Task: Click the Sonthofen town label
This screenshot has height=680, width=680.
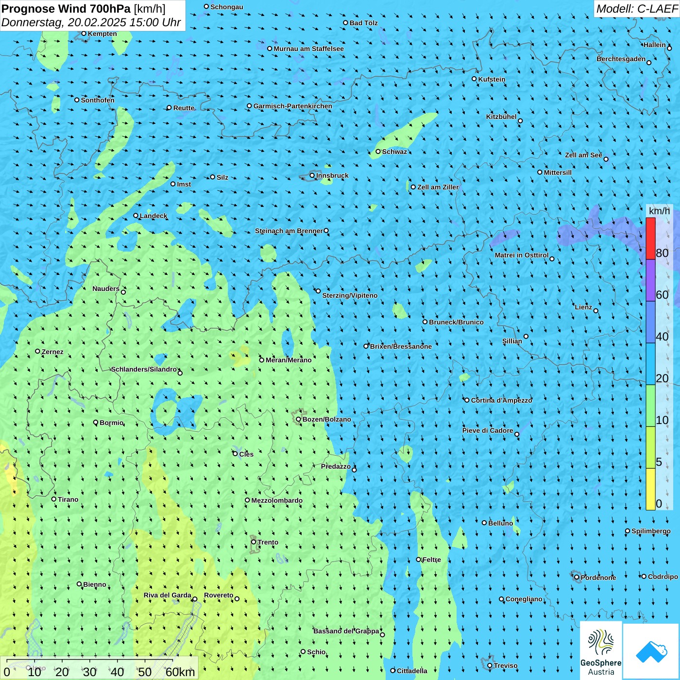Action: tap(98, 100)
